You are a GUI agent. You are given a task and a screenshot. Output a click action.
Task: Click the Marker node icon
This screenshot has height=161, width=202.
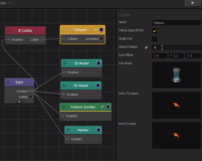click(68, 130)
